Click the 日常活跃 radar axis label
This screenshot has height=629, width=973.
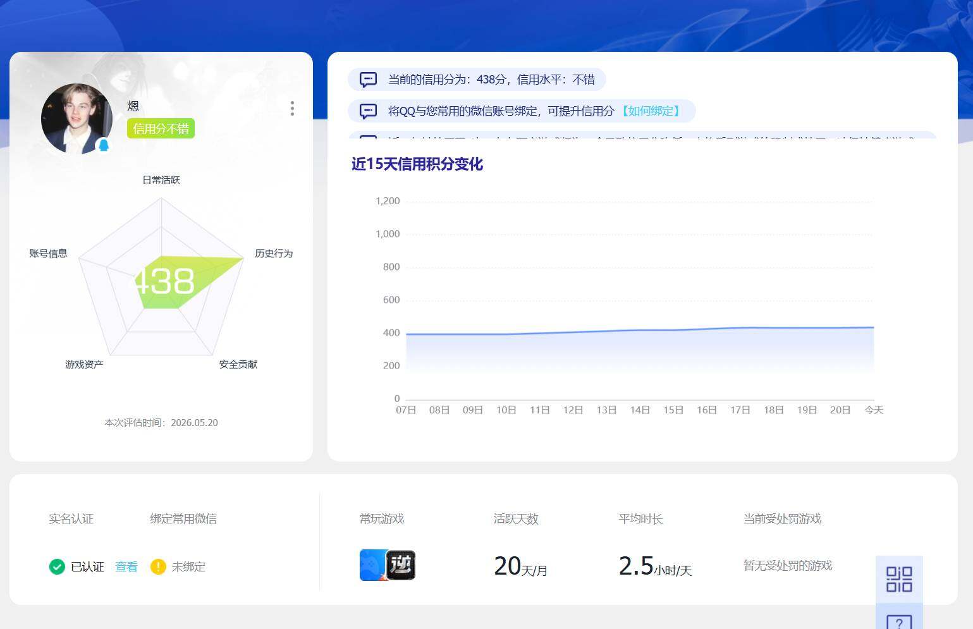[x=161, y=180]
